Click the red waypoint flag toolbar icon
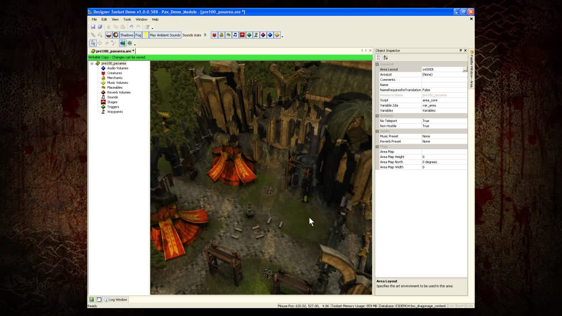The height and width of the screenshot is (316, 562). click(256, 35)
